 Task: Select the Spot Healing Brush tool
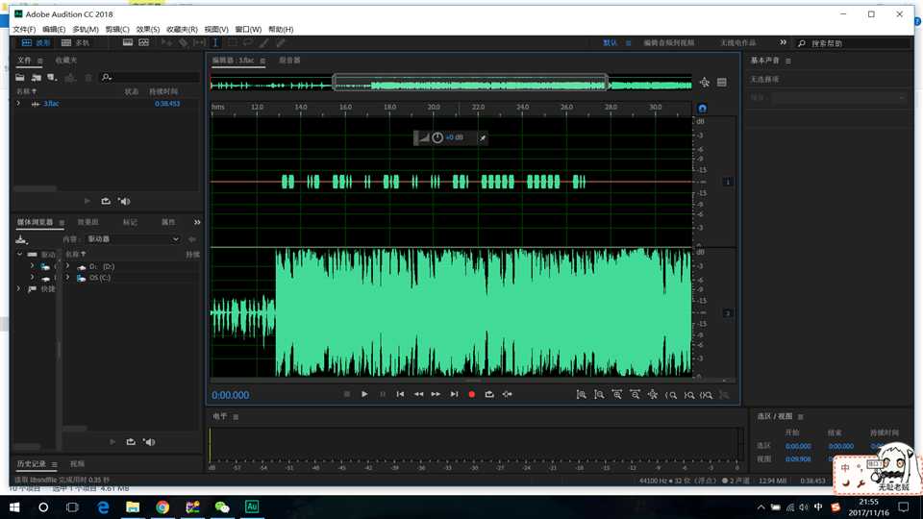pyautogui.click(x=281, y=43)
